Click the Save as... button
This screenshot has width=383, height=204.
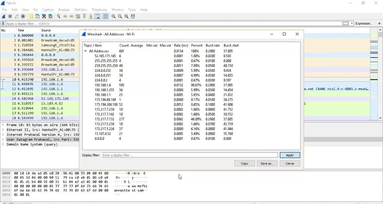[x=267, y=163]
